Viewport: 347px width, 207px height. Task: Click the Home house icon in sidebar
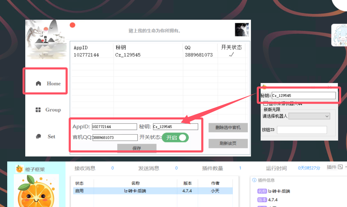click(39, 83)
